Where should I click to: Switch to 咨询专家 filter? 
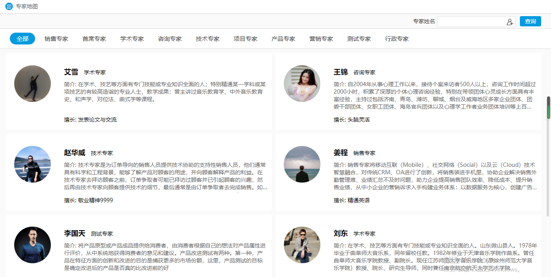point(170,39)
